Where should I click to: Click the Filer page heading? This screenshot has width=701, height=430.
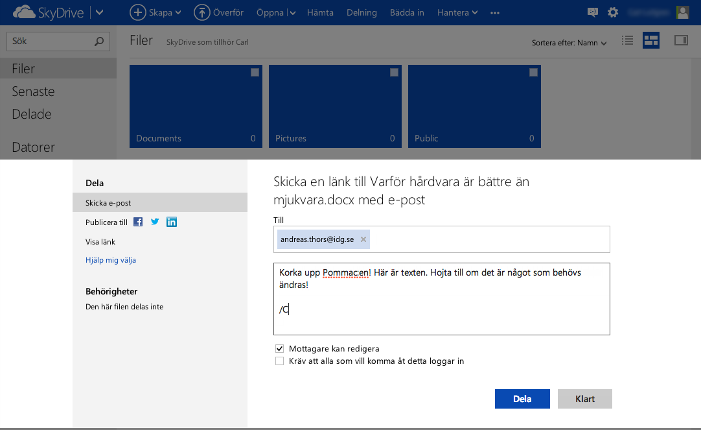(x=141, y=40)
